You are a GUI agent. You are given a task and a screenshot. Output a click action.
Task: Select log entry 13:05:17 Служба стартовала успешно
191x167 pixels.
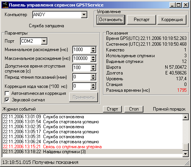click(92, 132)
